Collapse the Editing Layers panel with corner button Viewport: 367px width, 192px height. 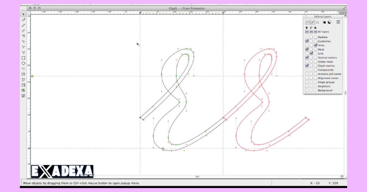pyautogui.click(x=345, y=16)
